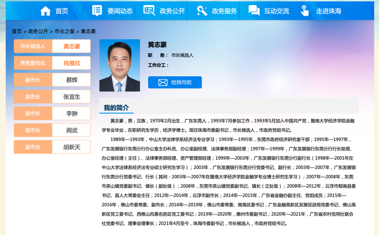Click the search document icon beside 政务公开
This screenshot has height=235, width=379.
click(x=149, y=11)
